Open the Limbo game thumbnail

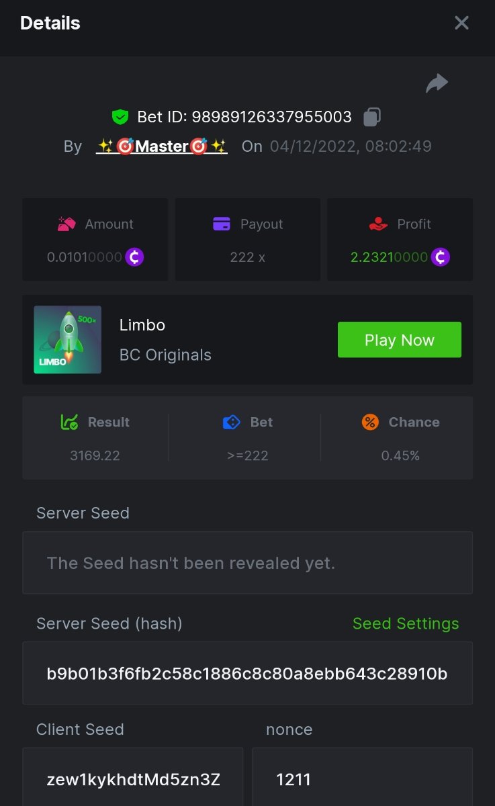click(68, 340)
